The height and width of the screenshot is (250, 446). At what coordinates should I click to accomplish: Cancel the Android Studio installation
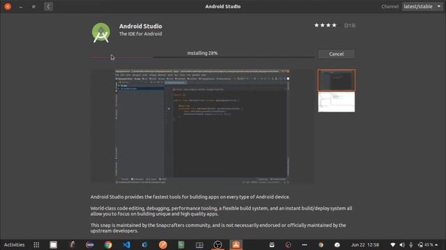336,54
